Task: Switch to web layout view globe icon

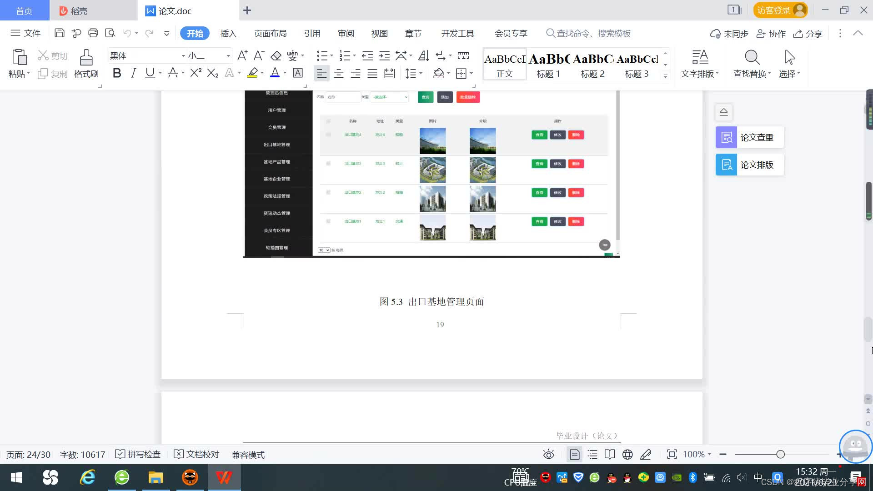Action: point(627,454)
